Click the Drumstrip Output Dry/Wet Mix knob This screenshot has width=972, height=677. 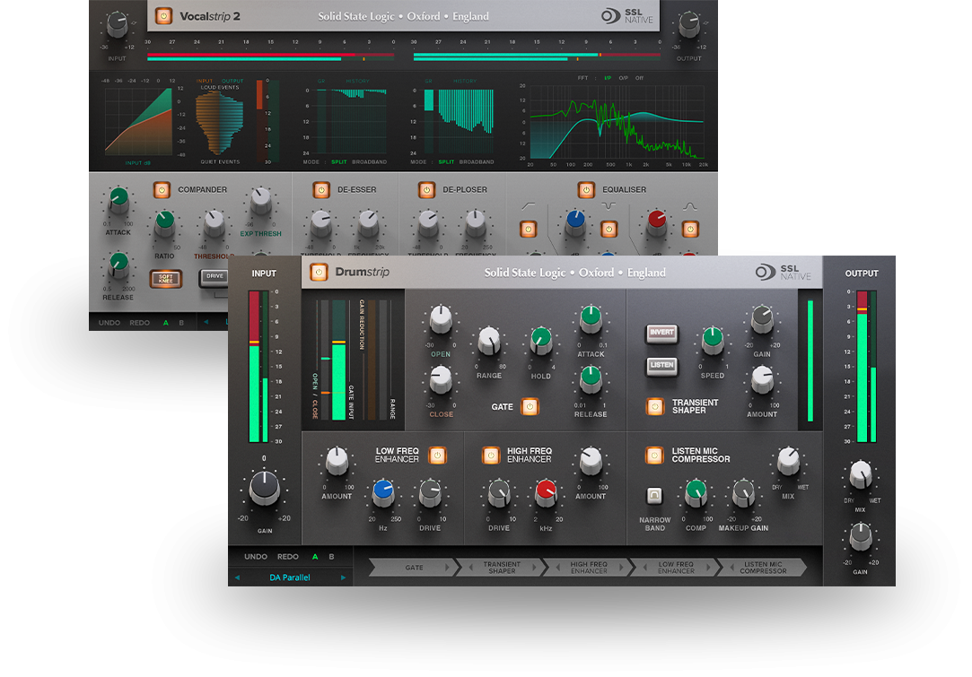(x=861, y=475)
